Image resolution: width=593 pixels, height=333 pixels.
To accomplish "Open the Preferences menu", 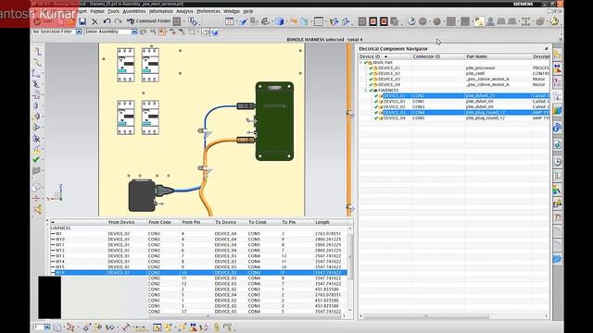I will [208, 11].
